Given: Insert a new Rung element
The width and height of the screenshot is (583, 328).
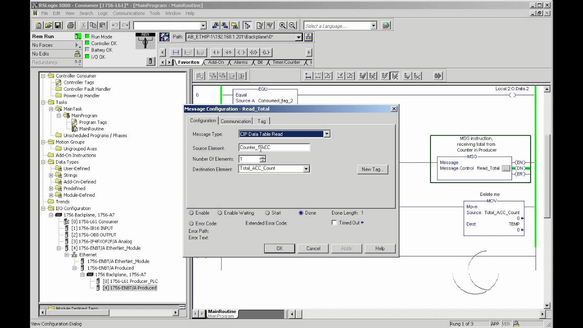Looking at the screenshot, I should (175, 52).
